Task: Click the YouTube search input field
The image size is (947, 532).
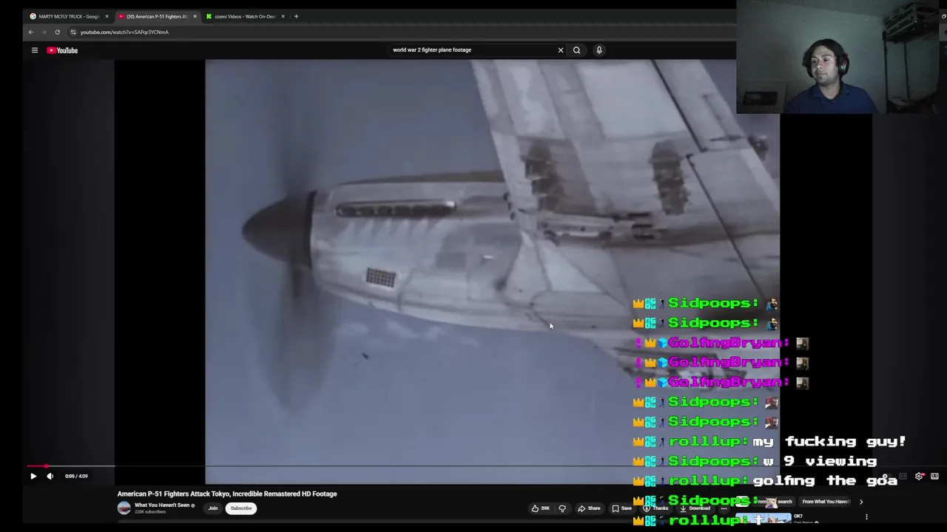Action: coord(472,50)
